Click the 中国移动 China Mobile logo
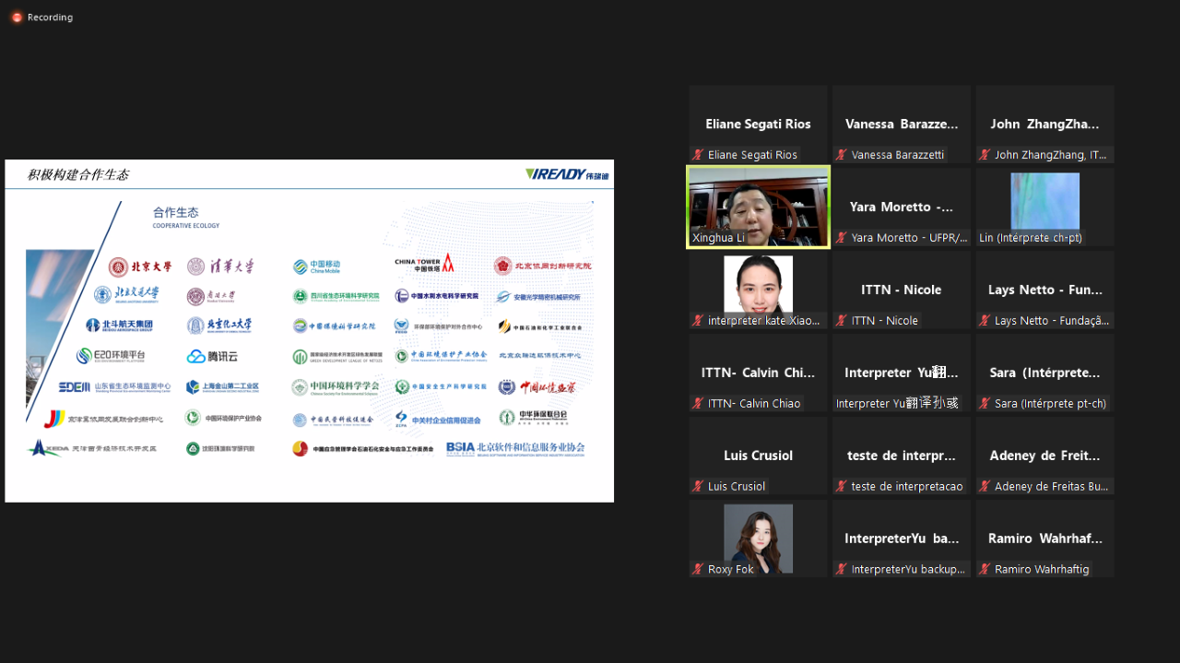The image size is (1180, 663). point(317,266)
